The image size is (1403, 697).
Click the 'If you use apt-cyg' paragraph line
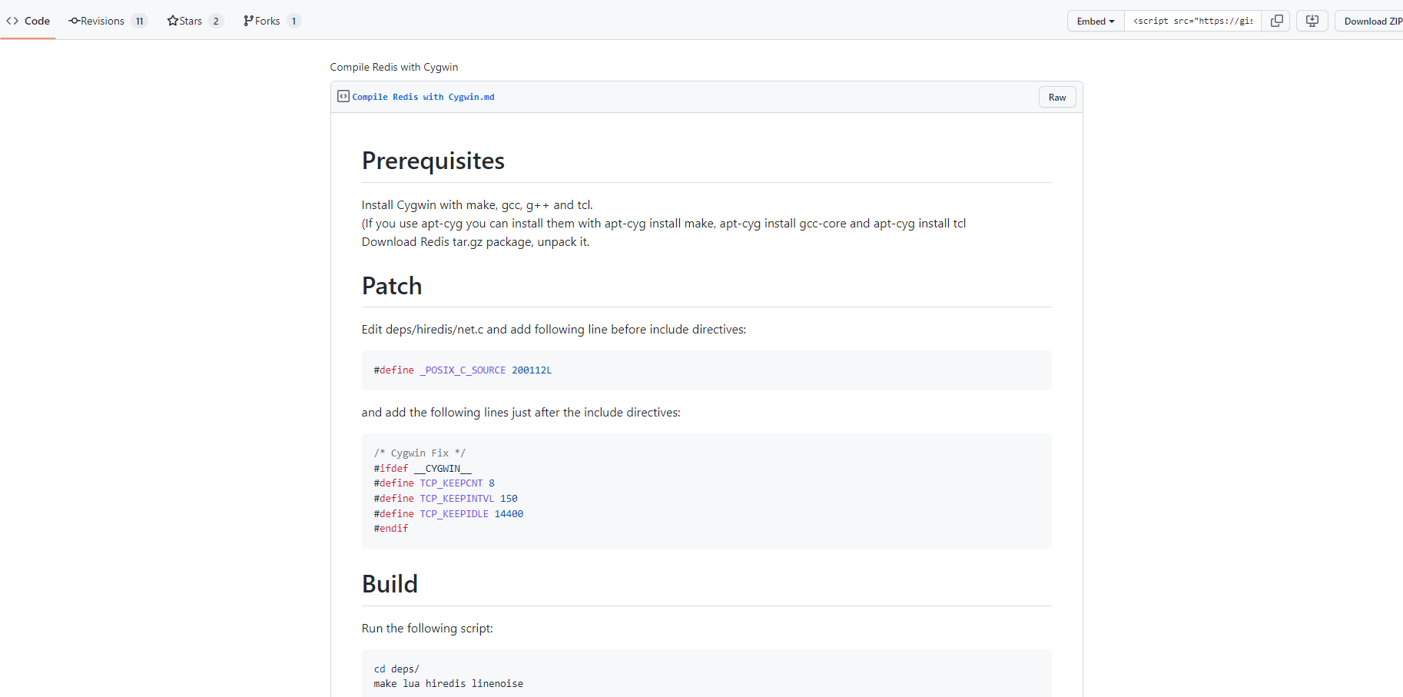point(664,224)
